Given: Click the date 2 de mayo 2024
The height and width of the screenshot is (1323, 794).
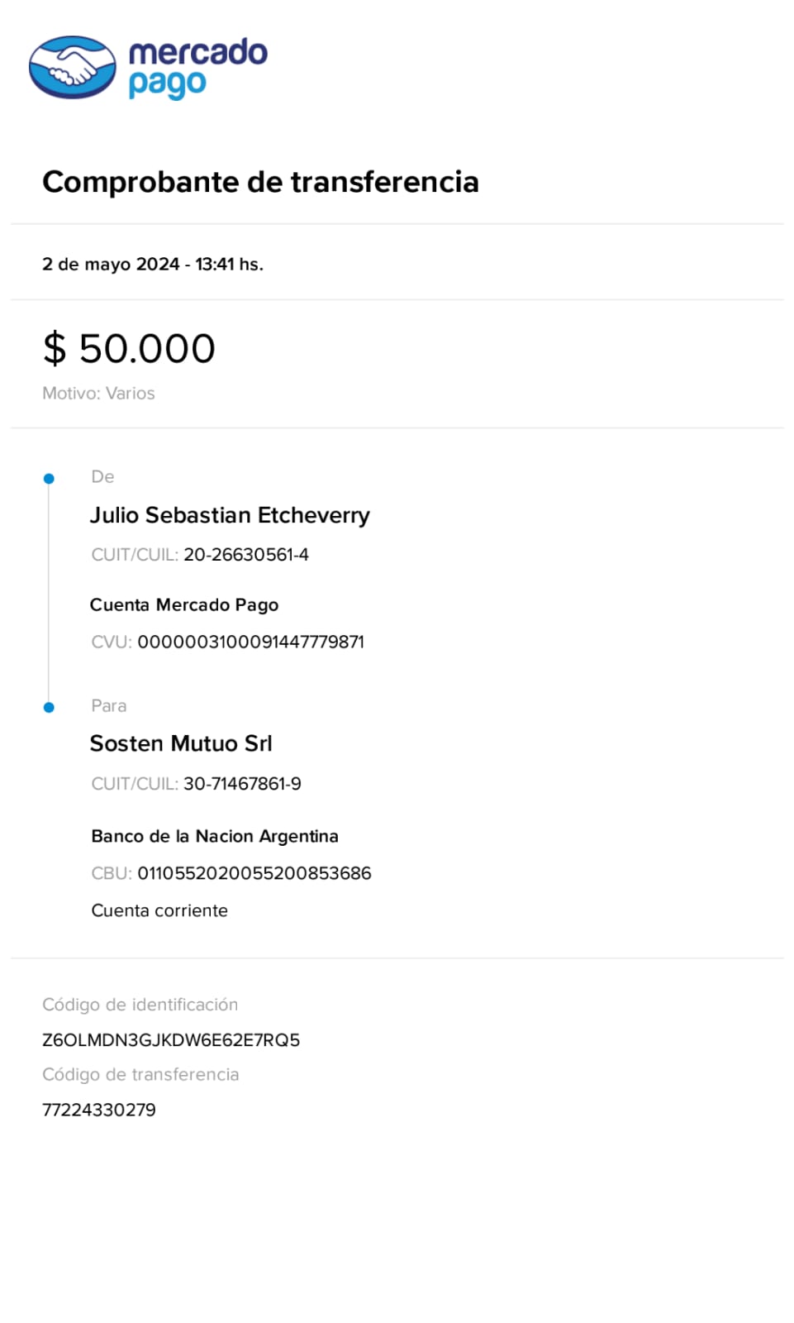Looking at the screenshot, I should point(111,265).
